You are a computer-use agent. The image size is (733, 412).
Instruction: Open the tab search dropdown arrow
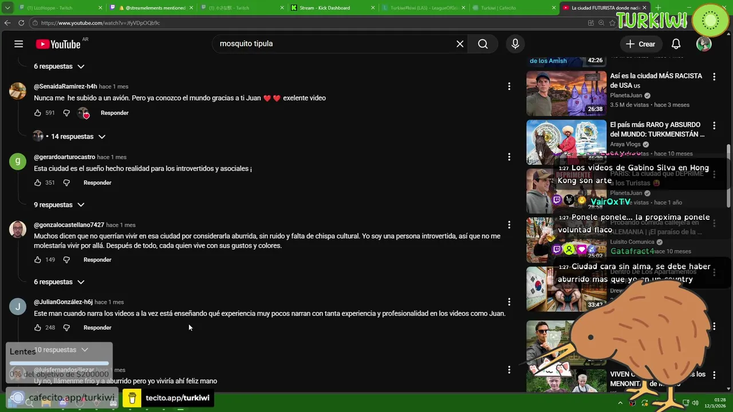[x=7, y=8]
